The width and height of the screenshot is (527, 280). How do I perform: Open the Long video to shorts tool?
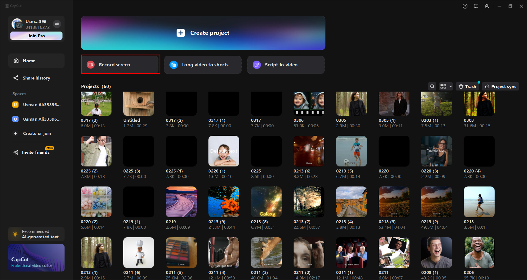203,65
